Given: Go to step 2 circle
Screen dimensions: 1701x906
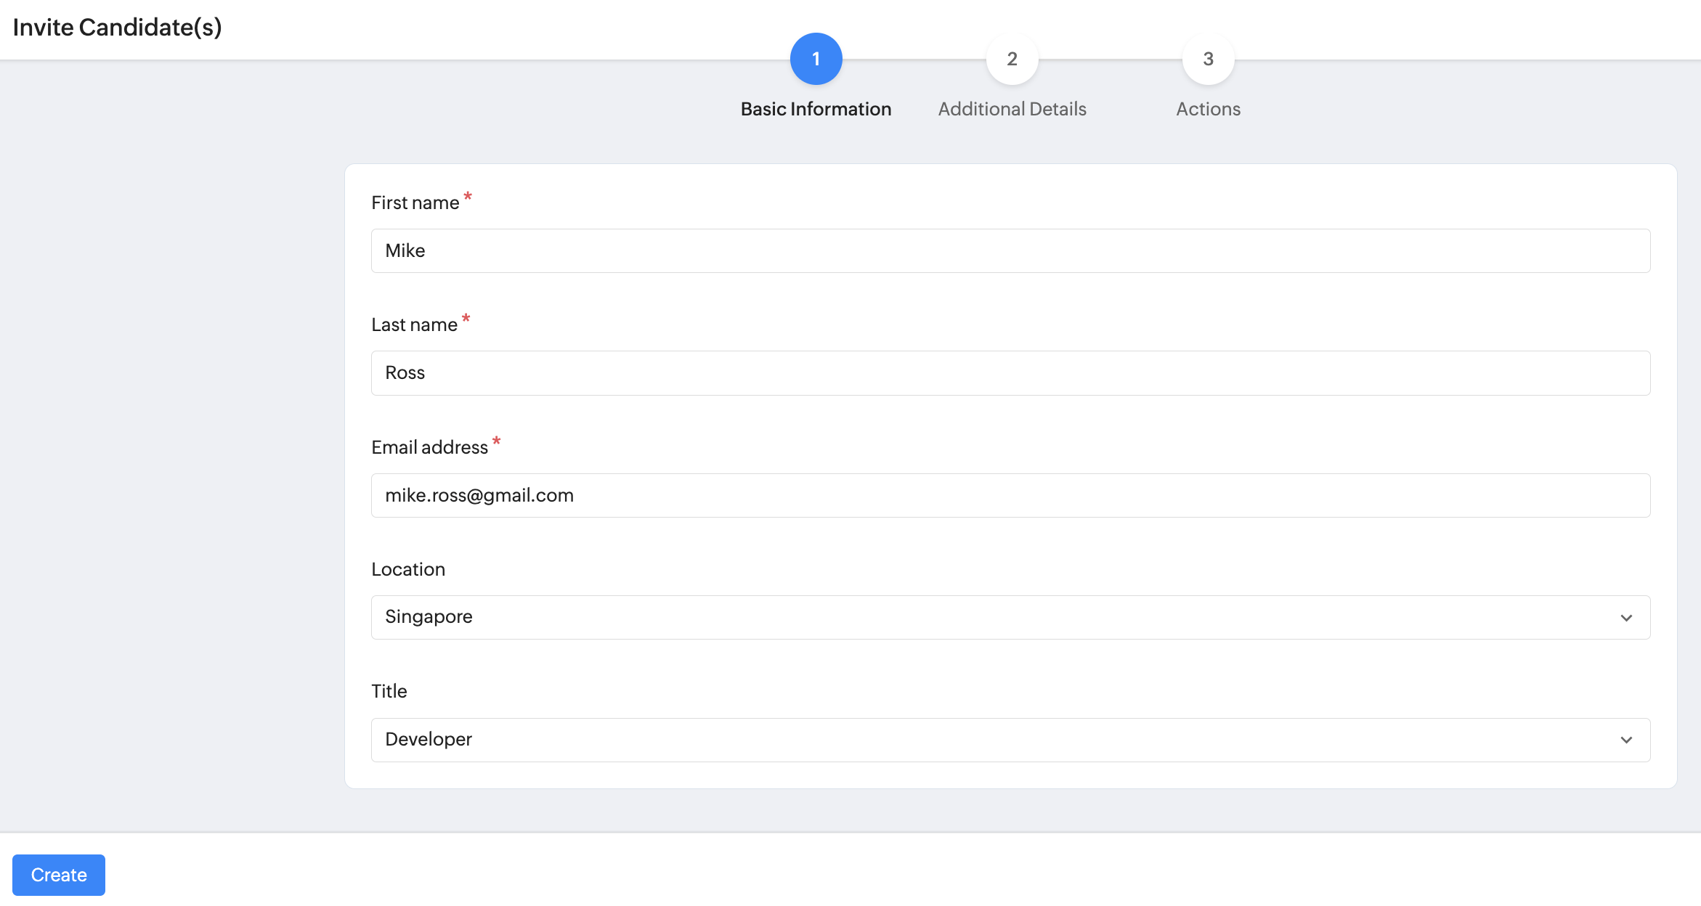Looking at the screenshot, I should [1012, 59].
